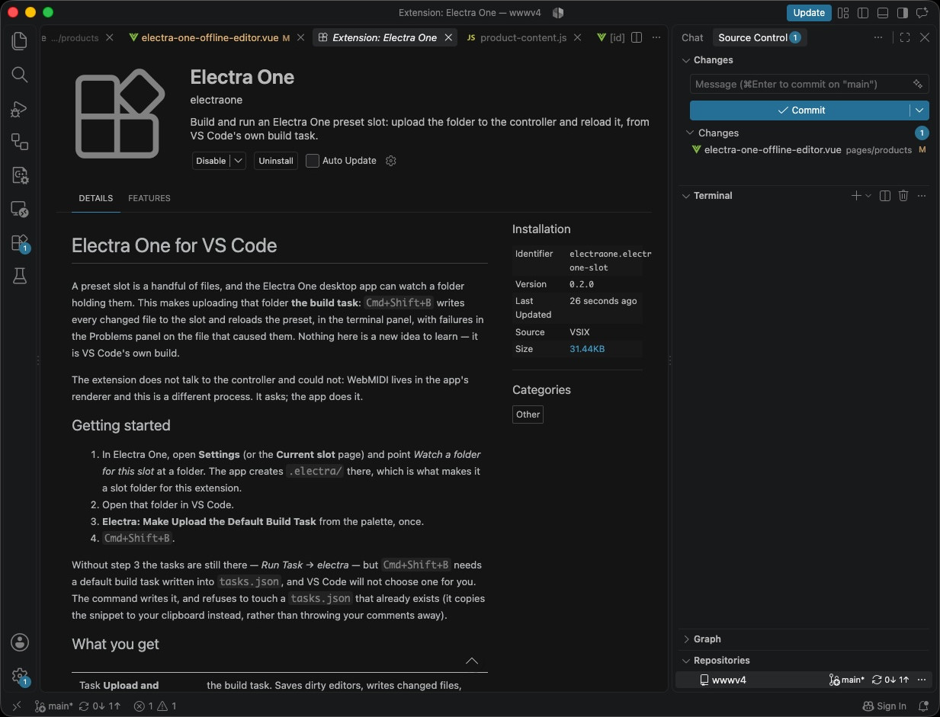Open the Accounts icon in activity bar
The width and height of the screenshot is (940, 717).
coord(20,642)
